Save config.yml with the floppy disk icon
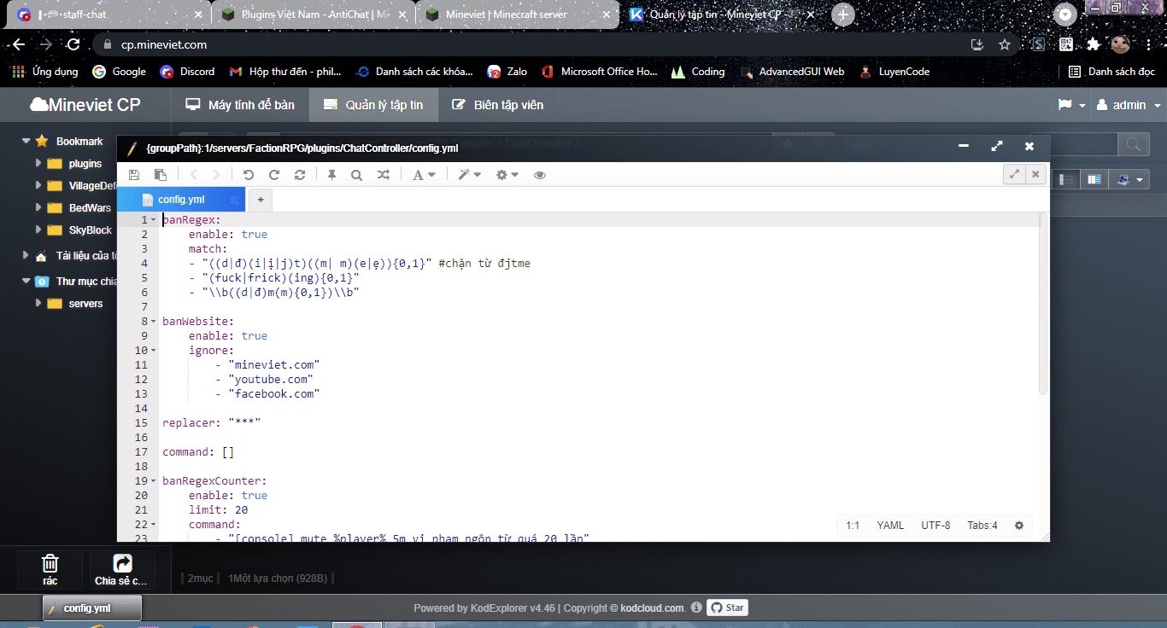The image size is (1167, 628). click(x=134, y=175)
